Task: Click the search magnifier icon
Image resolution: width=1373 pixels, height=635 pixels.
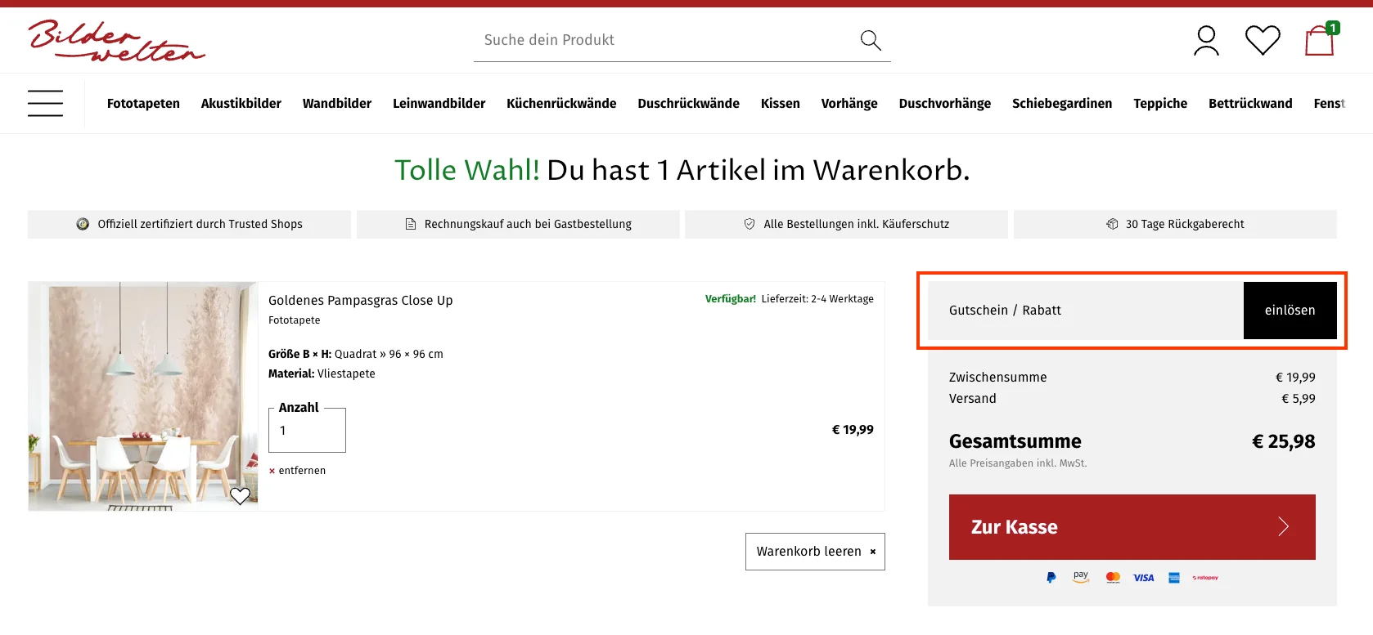Action: 871,40
